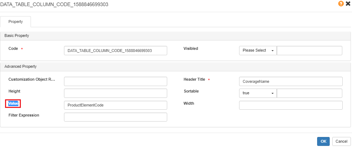Click the highlighted Value label
This screenshot has height=147, width=352.
coord(13,104)
